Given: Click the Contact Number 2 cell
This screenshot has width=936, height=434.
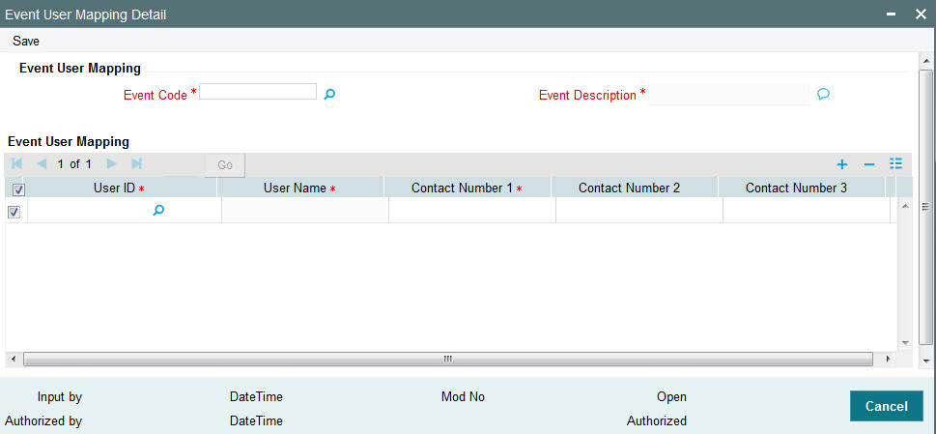Looking at the screenshot, I should 639,211.
